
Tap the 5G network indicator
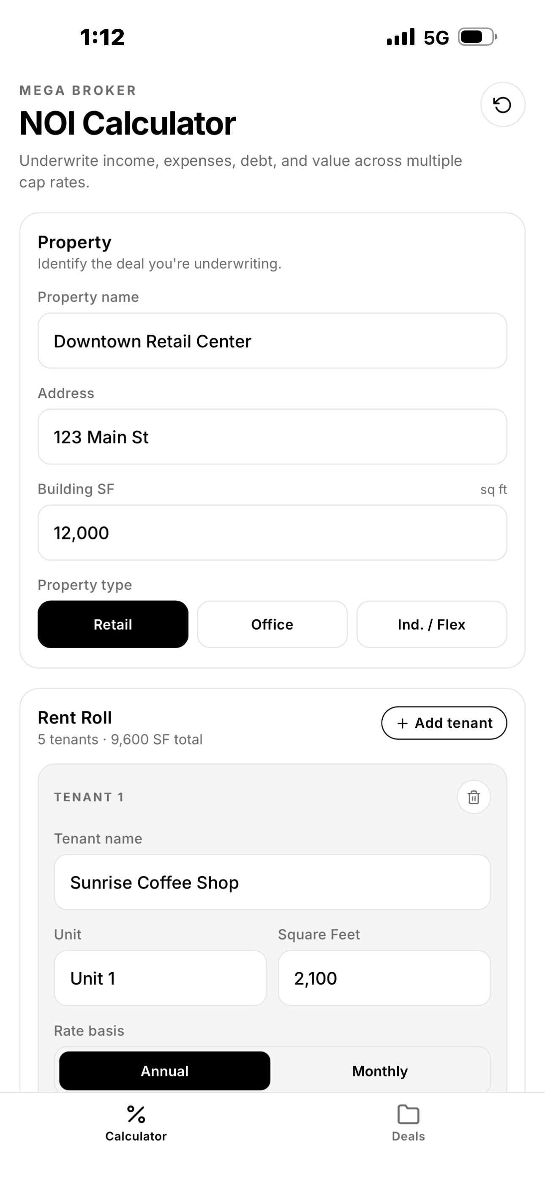click(436, 38)
